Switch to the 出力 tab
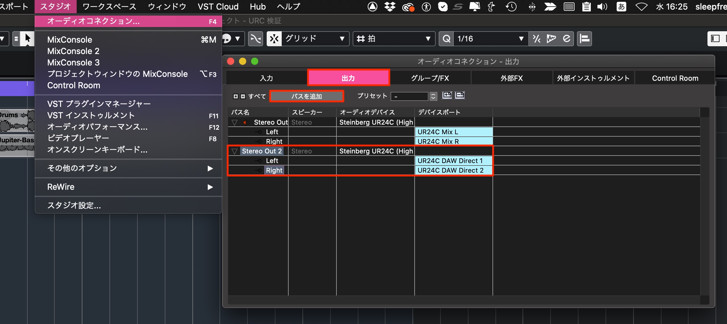Screen dimensions: 727x324 click(348, 78)
